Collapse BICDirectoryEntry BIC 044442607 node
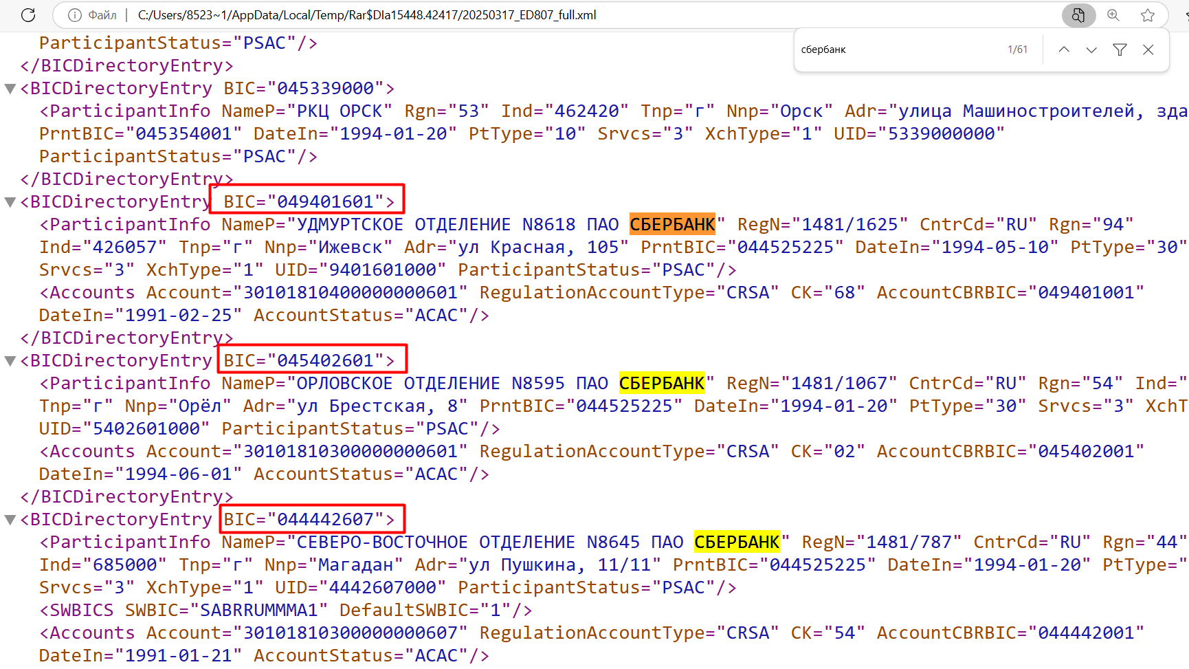This screenshot has width=1189, height=669. click(10, 520)
